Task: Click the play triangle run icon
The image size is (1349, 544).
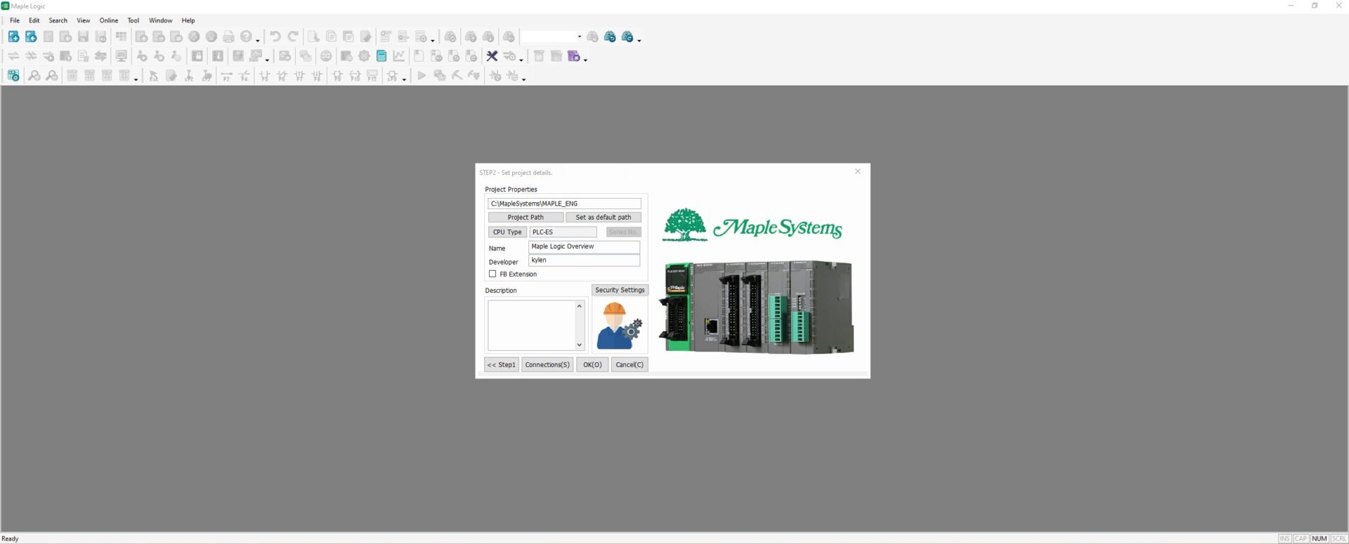Action: tap(422, 76)
